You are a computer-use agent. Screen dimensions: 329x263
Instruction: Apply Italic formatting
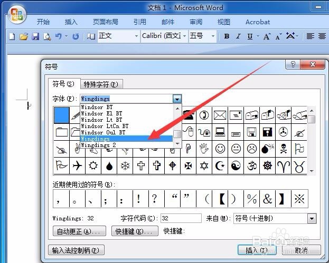(x=238, y=36)
